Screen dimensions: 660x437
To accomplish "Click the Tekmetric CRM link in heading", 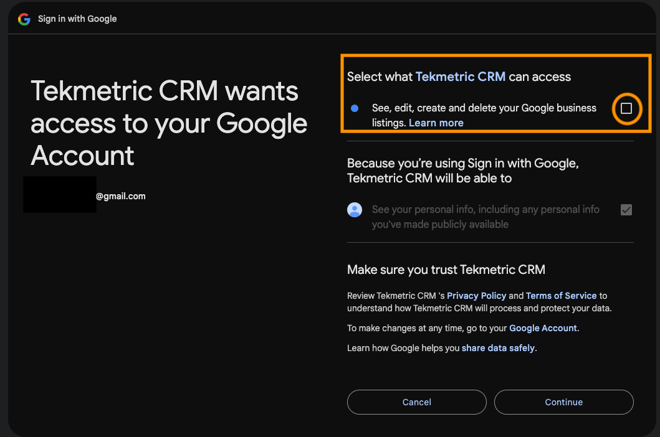I will tap(461, 77).
